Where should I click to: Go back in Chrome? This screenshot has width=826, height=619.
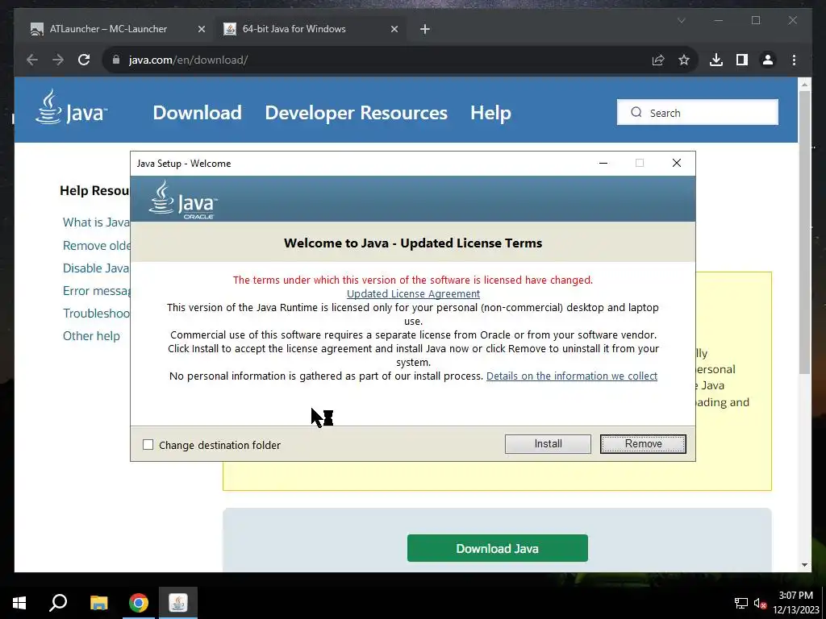(x=32, y=60)
